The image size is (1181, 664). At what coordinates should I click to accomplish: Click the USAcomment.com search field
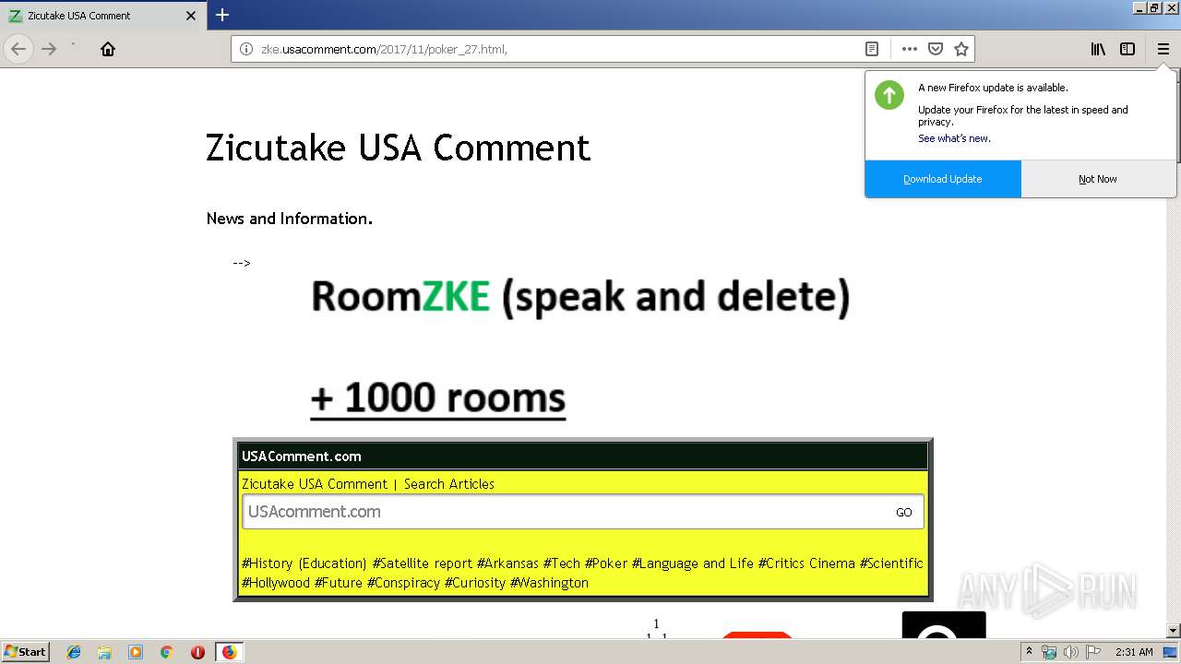(565, 512)
